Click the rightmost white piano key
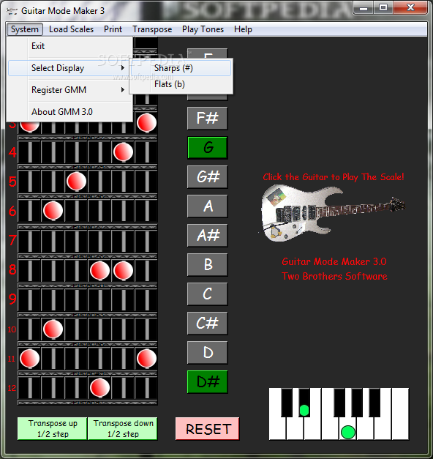This screenshot has height=459, width=433. pyautogui.click(x=401, y=414)
